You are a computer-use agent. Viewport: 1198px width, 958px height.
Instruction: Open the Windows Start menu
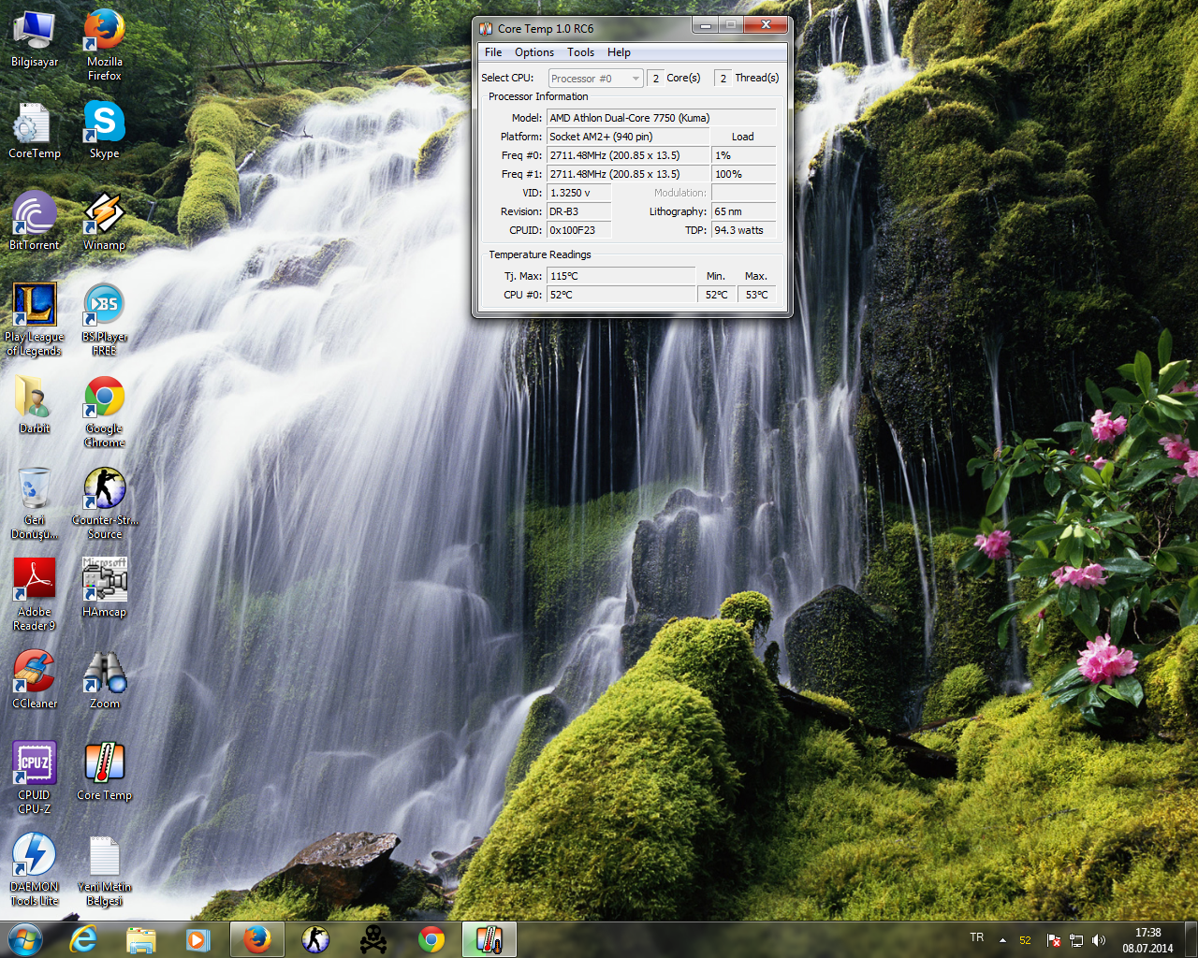pyautogui.click(x=25, y=939)
